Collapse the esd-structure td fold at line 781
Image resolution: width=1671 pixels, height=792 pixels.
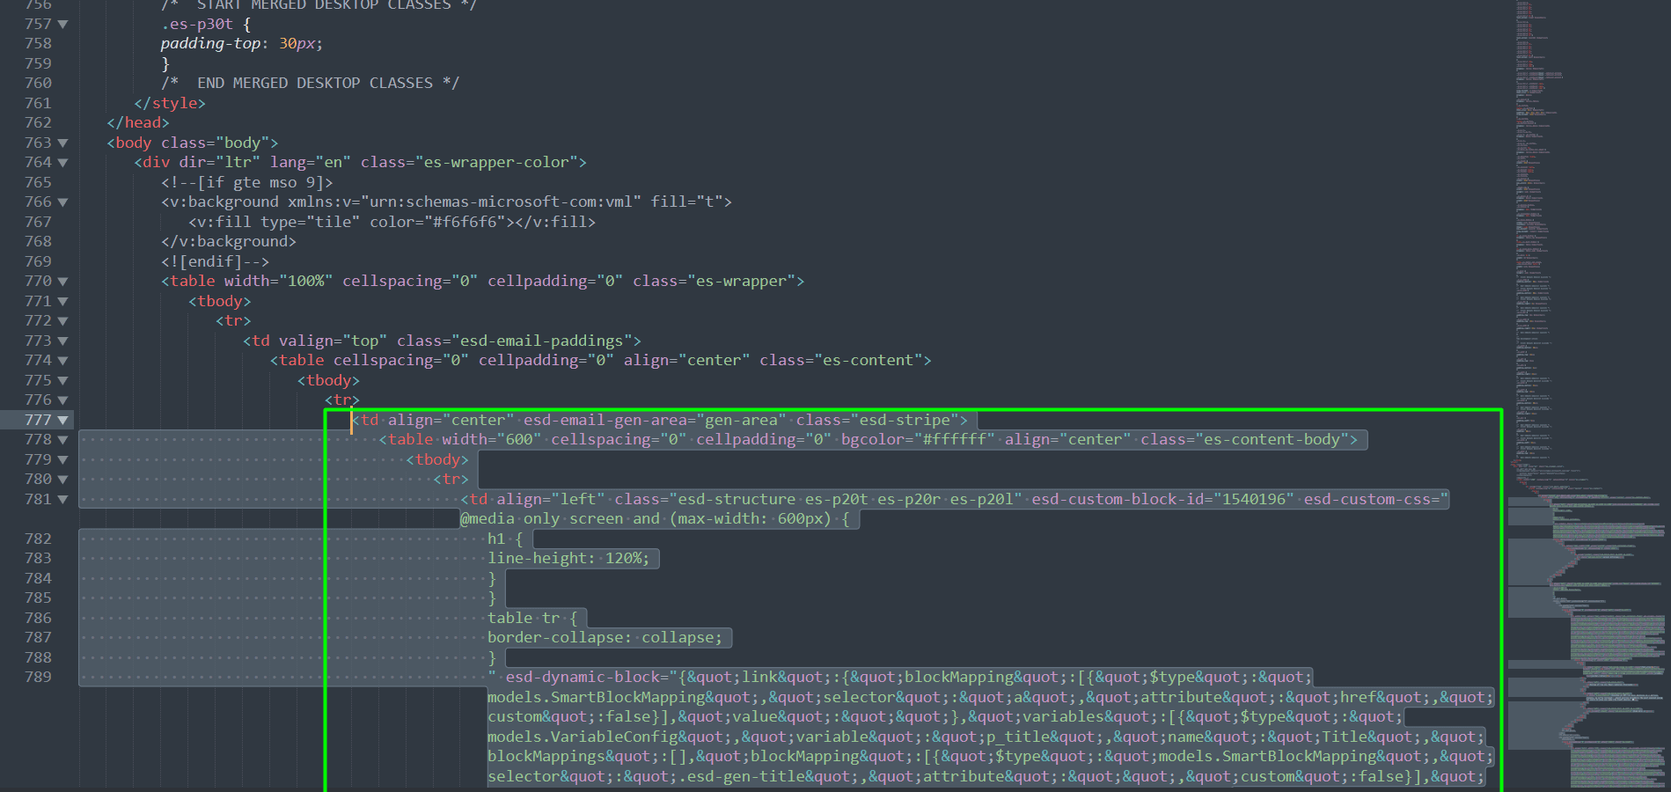coord(61,499)
